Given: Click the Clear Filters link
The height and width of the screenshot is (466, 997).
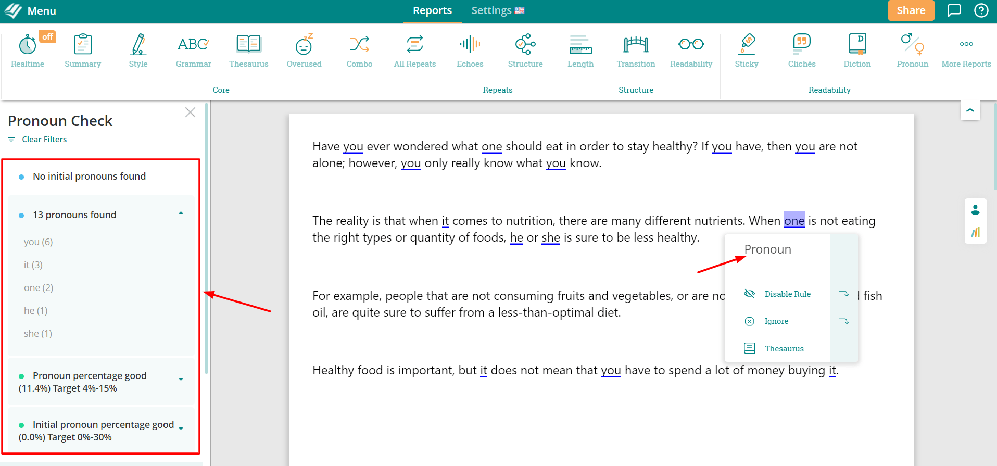Looking at the screenshot, I should pyautogui.click(x=44, y=140).
